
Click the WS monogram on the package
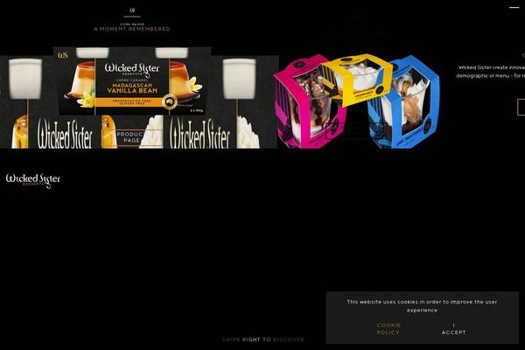pyautogui.click(x=63, y=55)
